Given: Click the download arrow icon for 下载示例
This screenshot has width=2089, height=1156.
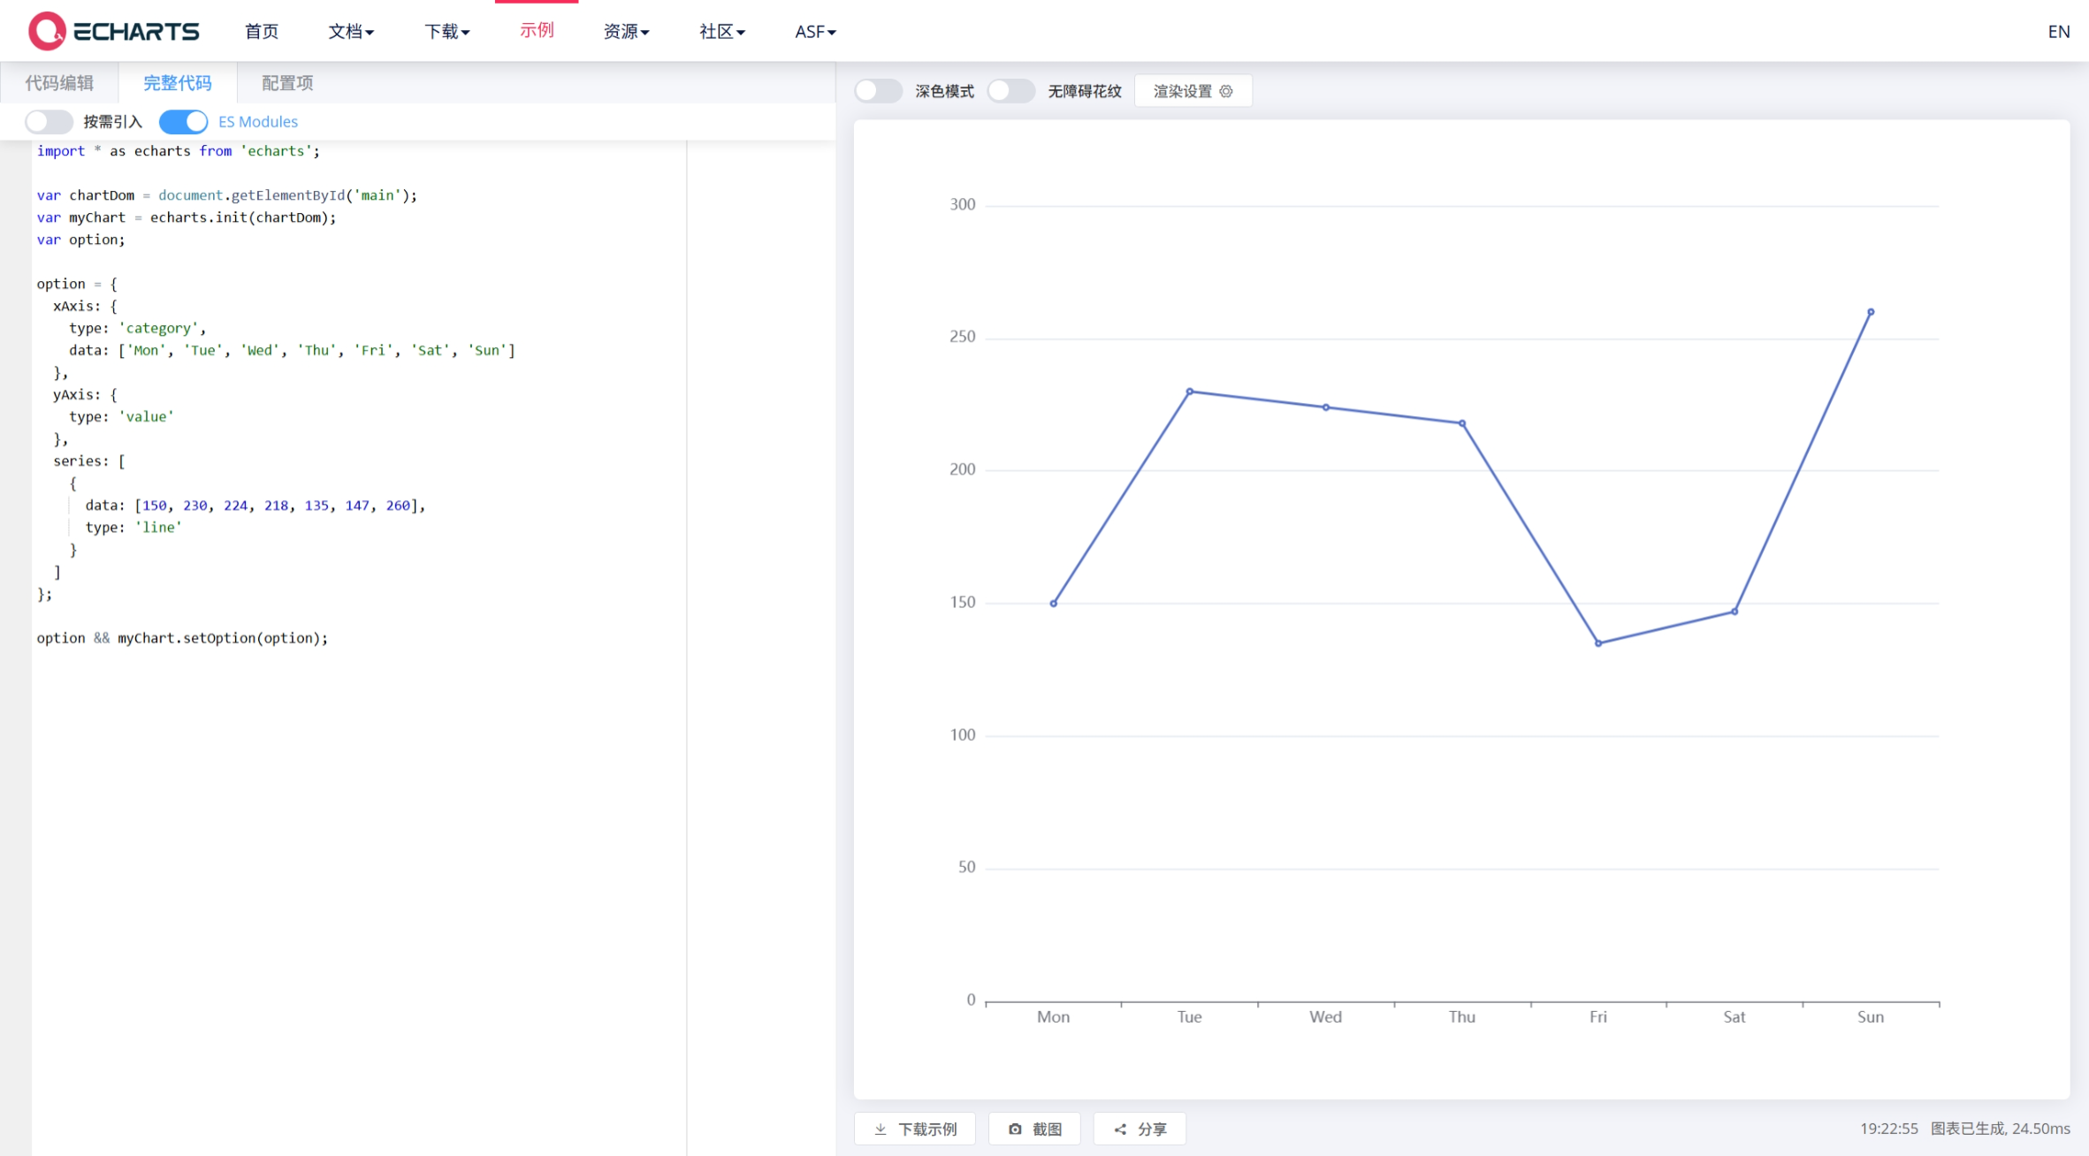Looking at the screenshot, I should point(881,1129).
